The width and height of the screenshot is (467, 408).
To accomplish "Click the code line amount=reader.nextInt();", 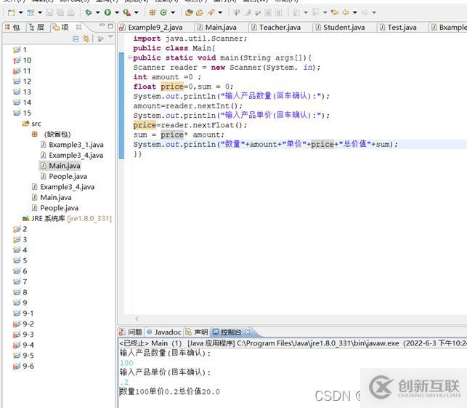I will [x=188, y=106].
